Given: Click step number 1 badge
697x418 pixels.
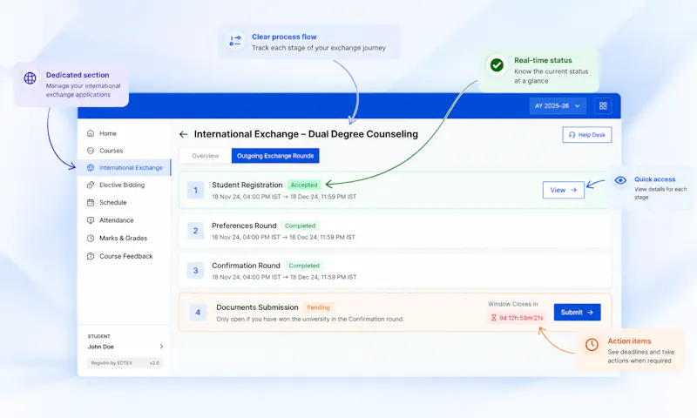Looking at the screenshot, I should [x=195, y=190].
